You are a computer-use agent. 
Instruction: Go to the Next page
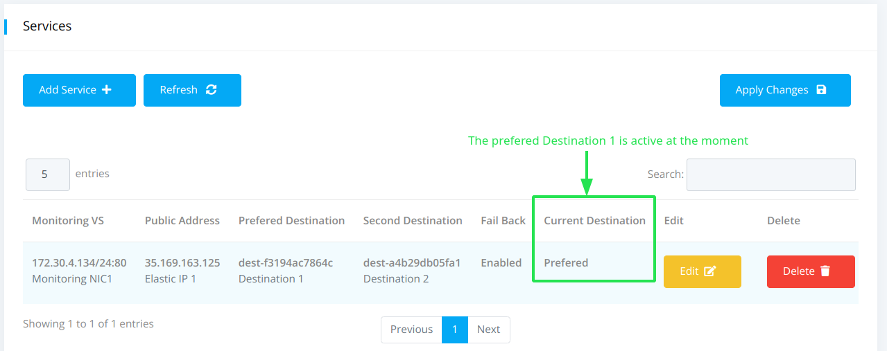pyautogui.click(x=488, y=330)
